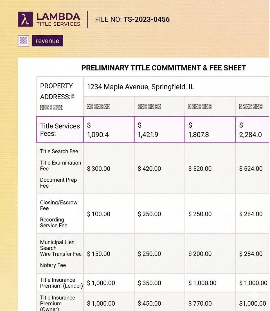Click the $420.00 amount cell
The height and width of the screenshot is (311, 270).
pyautogui.click(x=159, y=168)
